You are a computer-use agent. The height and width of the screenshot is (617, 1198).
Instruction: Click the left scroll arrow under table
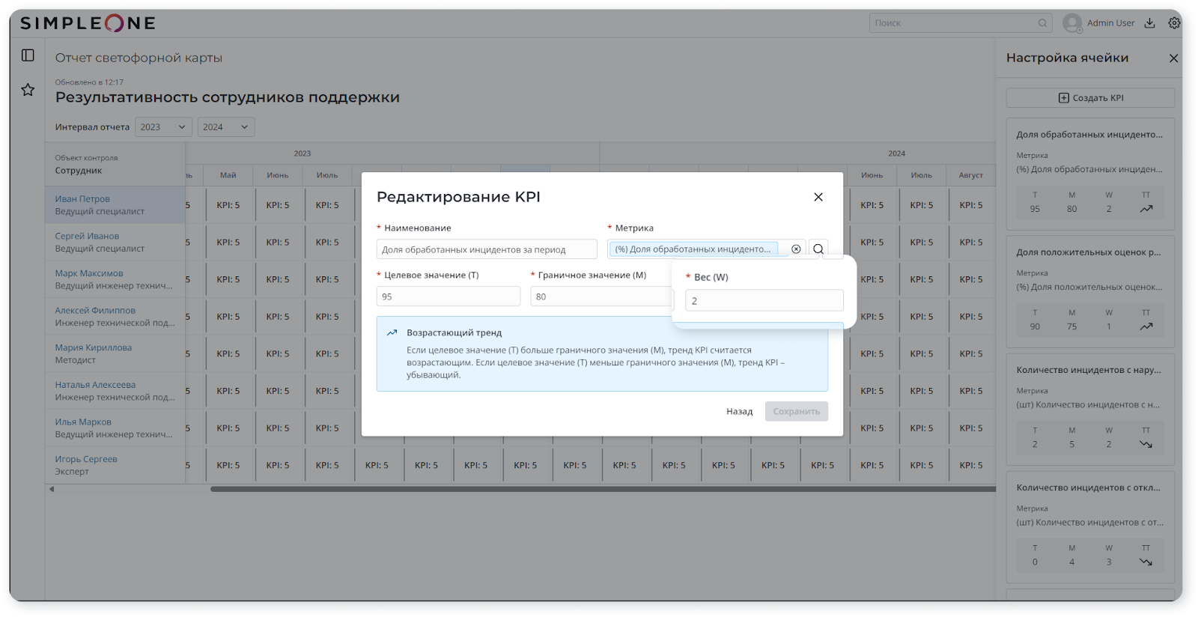52,489
